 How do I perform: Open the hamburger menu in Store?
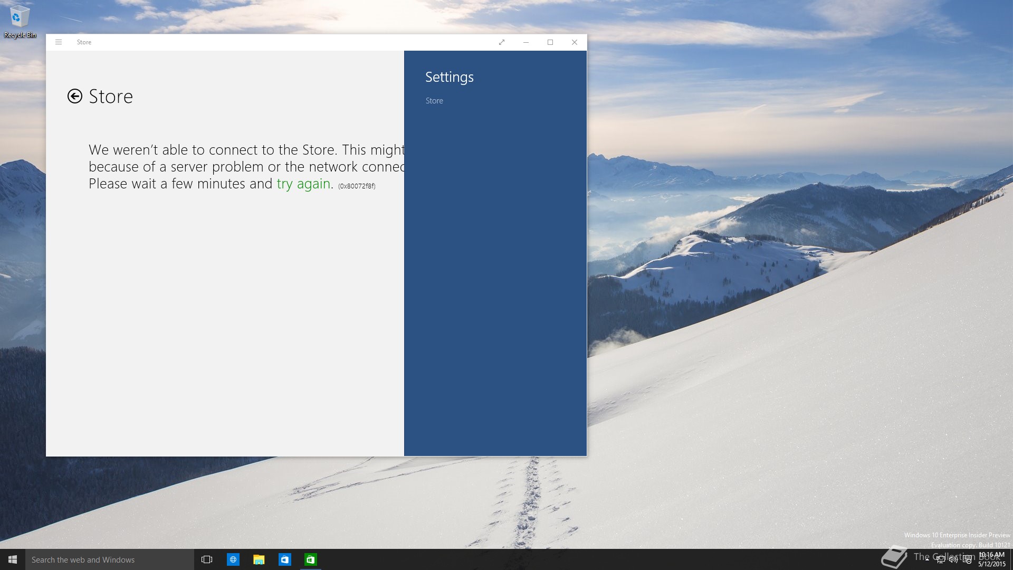59,42
